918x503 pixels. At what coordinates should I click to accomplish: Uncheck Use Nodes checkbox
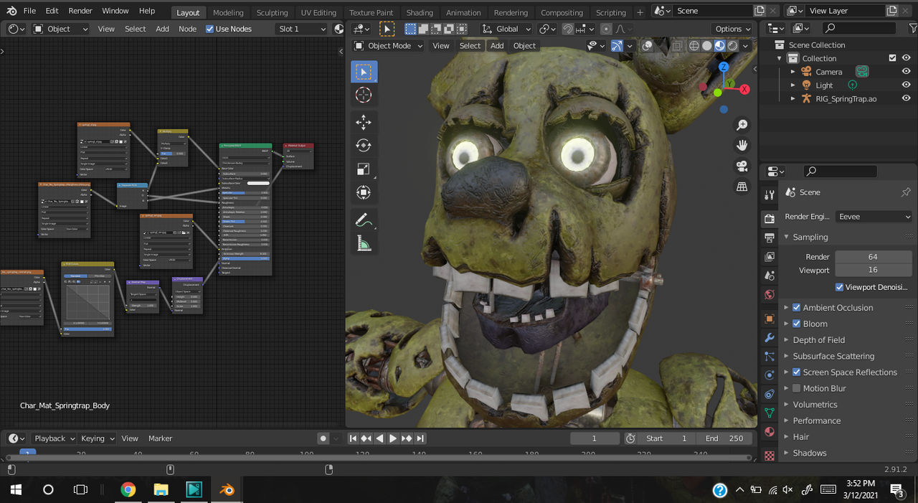point(209,29)
